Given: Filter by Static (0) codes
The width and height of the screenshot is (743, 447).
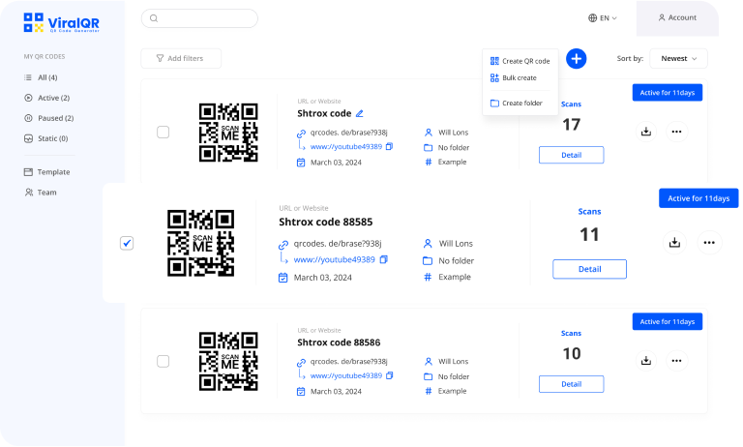Looking at the screenshot, I should pos(46,138).
